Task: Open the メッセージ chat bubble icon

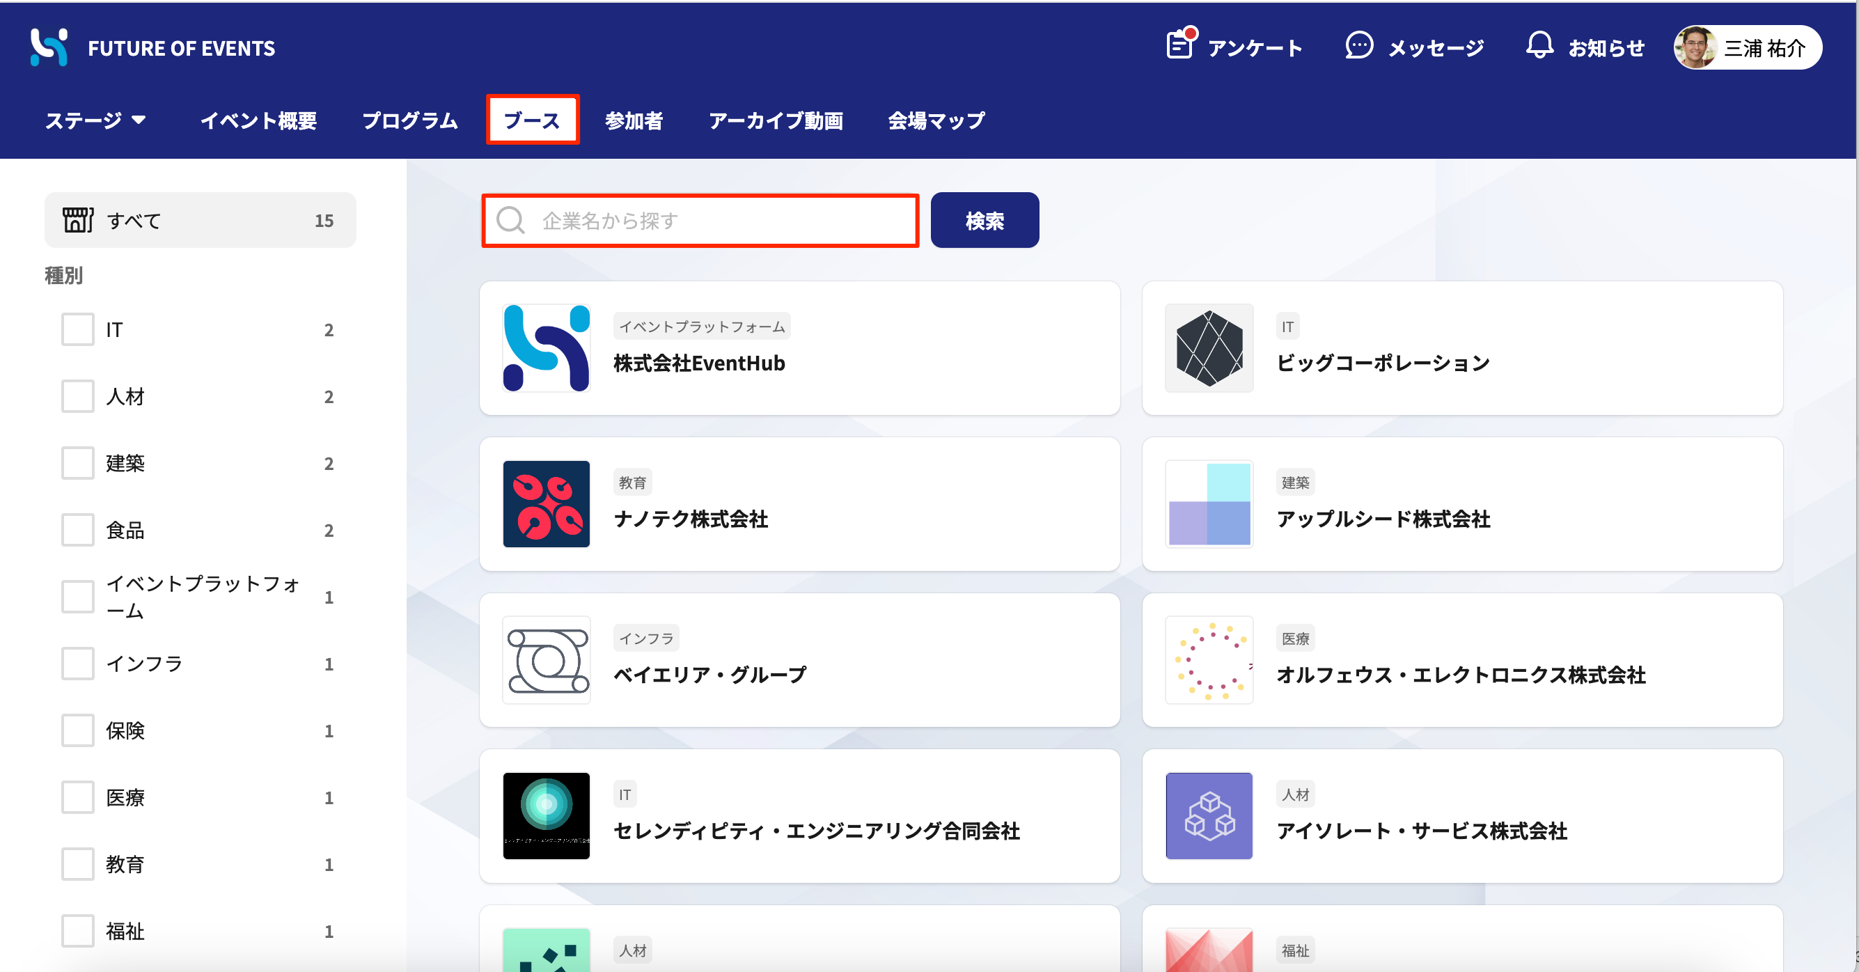Action: pyautogui.click(x=1359, y=45)
